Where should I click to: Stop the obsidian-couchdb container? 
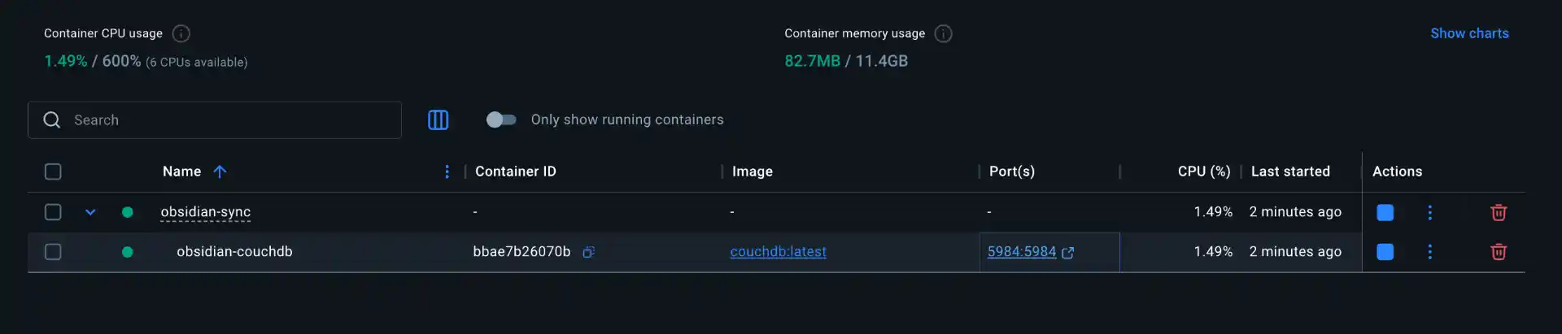coord(1385,252)
